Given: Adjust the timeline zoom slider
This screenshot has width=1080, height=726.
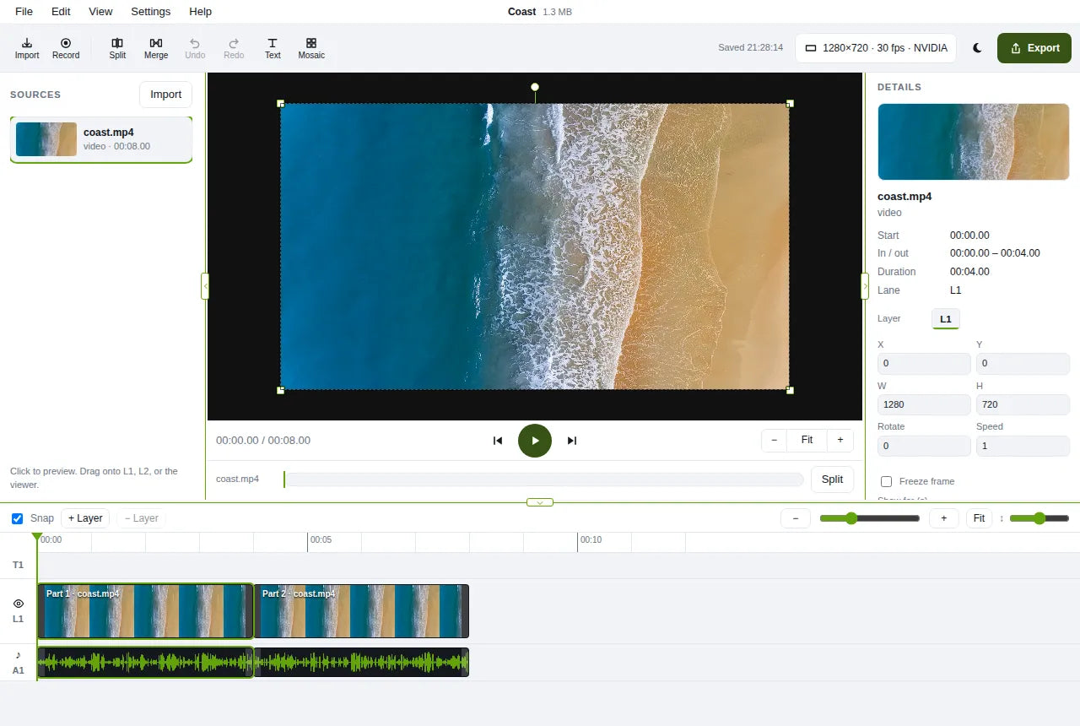Looking at the screenshot, I should (x=870, y=518).
